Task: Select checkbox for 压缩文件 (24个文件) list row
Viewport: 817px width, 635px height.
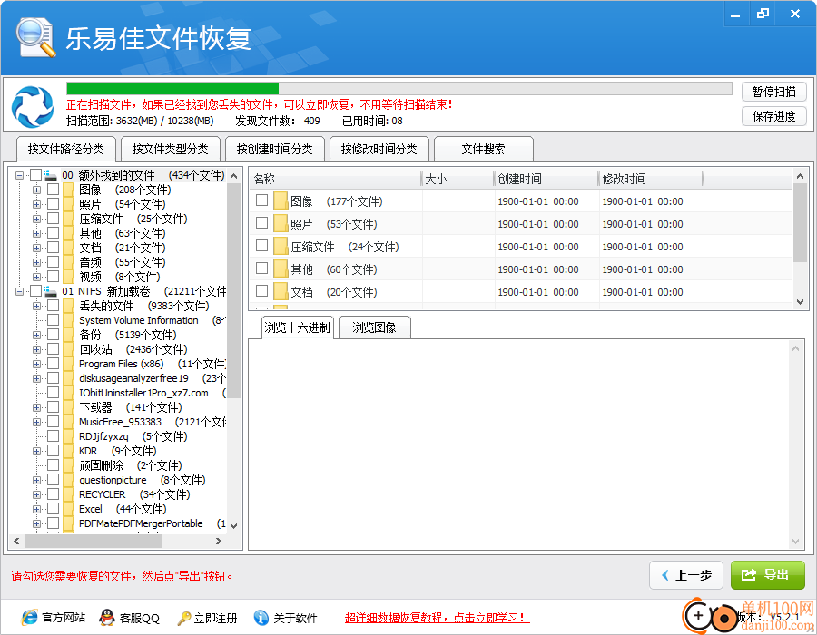Action: pyautogui.click(x=262, y=246)
